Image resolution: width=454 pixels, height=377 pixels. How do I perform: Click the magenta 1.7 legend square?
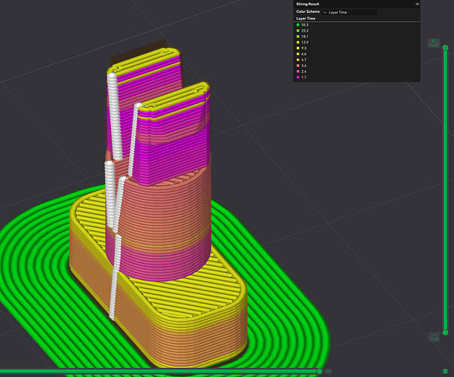pos(298,77)
